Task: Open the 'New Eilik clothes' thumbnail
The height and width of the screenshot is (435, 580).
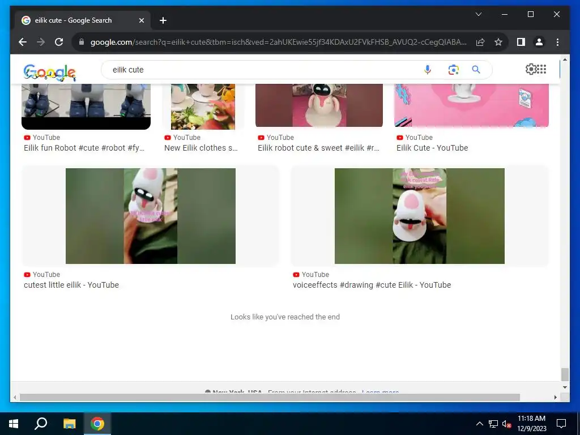Action: 203,106
